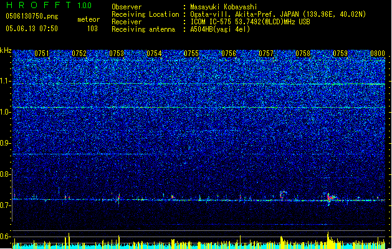Click the 'meteor' label above the count
This screenshot has height=249, width=392.
(x=88, y=19)
